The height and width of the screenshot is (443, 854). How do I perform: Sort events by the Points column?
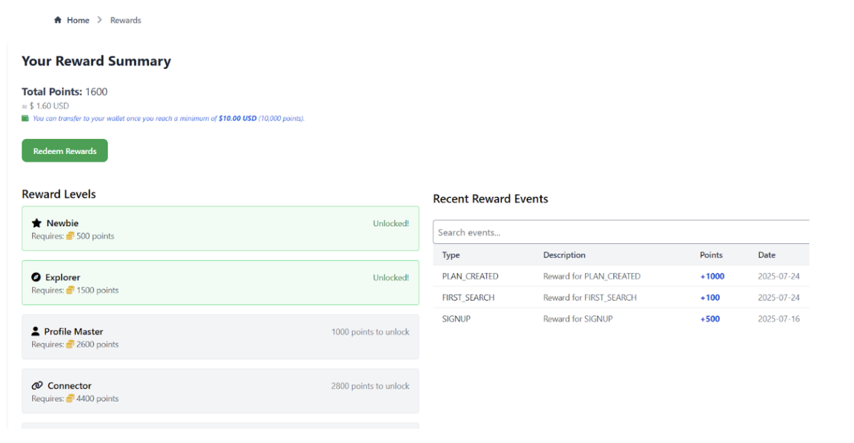coord(711,255)
